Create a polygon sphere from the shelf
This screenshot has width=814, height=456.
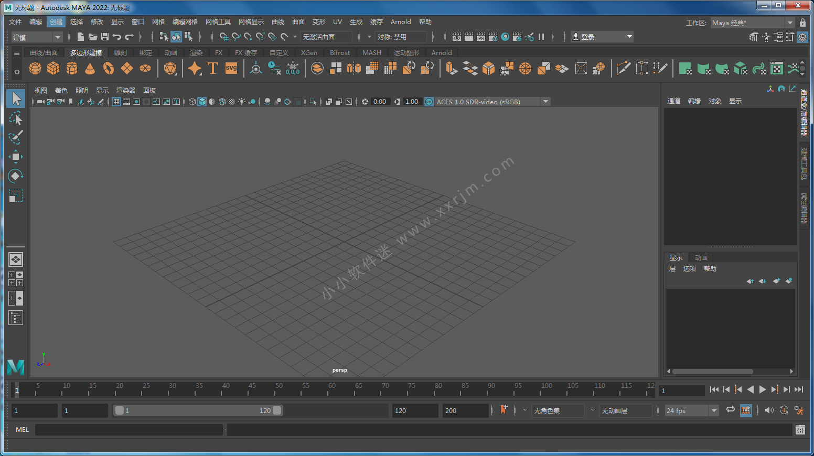(35, 69)
